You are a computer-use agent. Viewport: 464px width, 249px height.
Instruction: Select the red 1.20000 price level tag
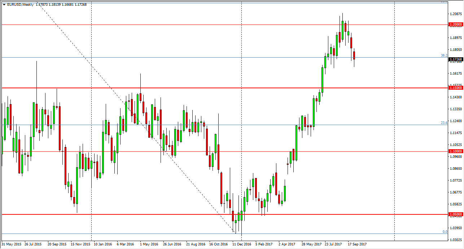tap(455, 25)
